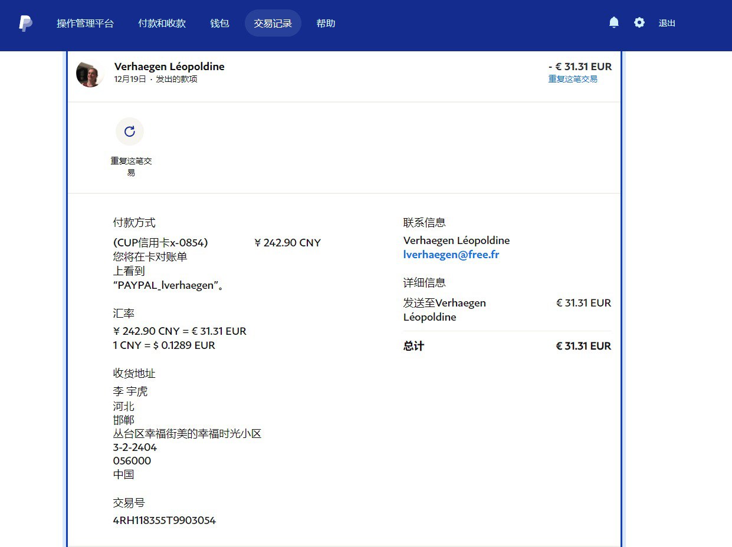The width and height of the screenshot is (732, 547).
Task: Click the circular repeat transaction icon
Action: pyautogui.click(x=130, y=131)
